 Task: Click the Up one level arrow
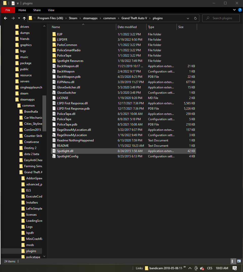point(24,18)
